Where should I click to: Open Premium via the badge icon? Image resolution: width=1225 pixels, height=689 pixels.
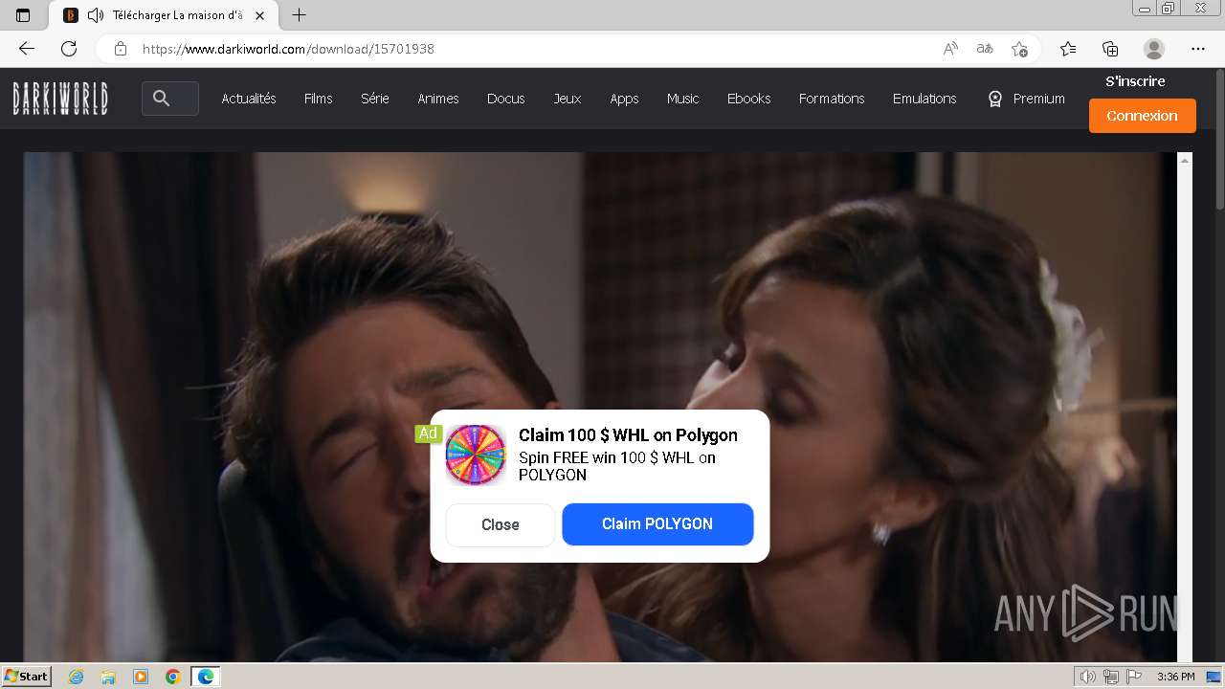point(995,99)
